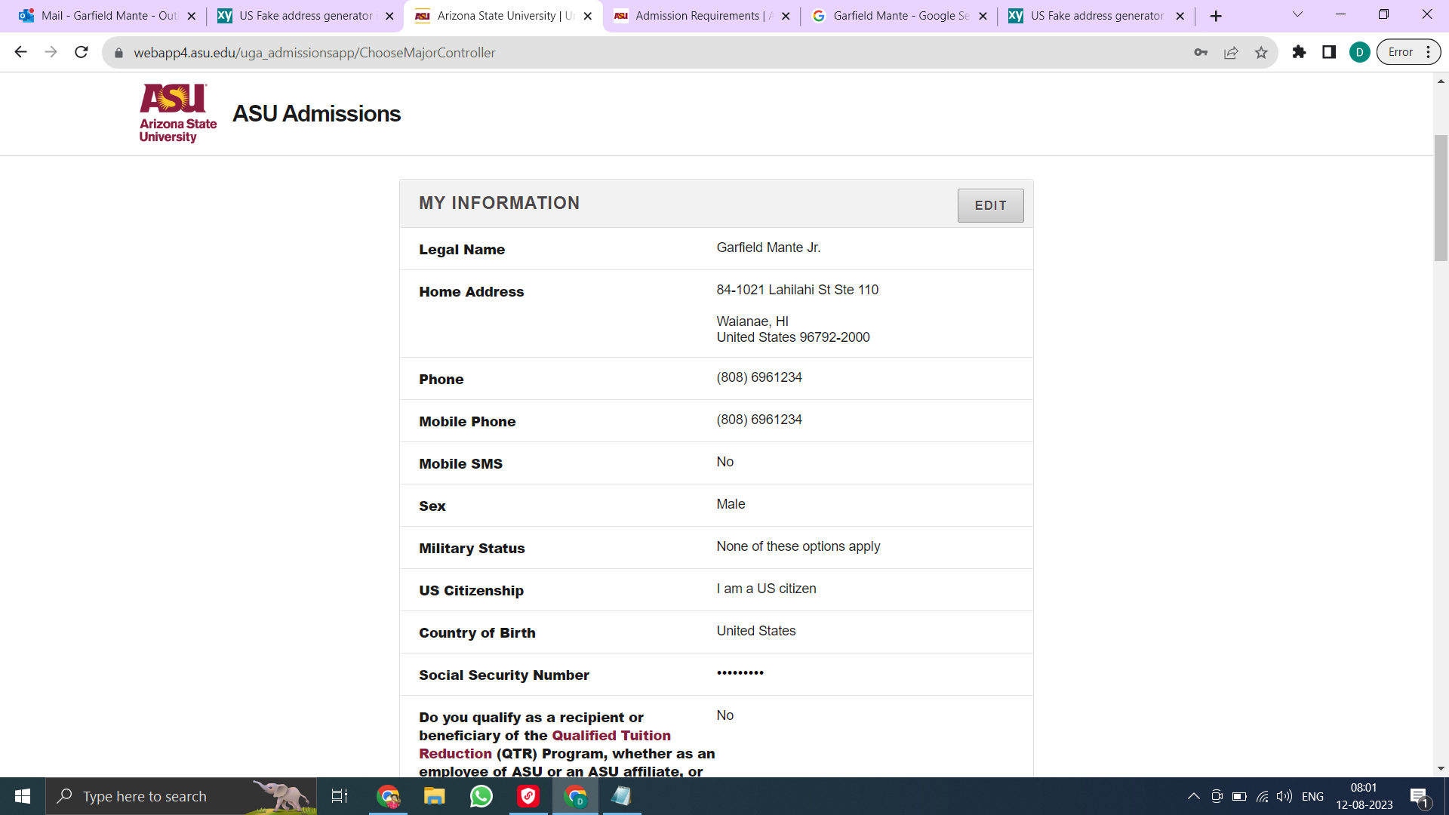The height and width of the screenshot is (815, 1449).
Task: Click the password key icon in address bar
Action: [1201, 52]
